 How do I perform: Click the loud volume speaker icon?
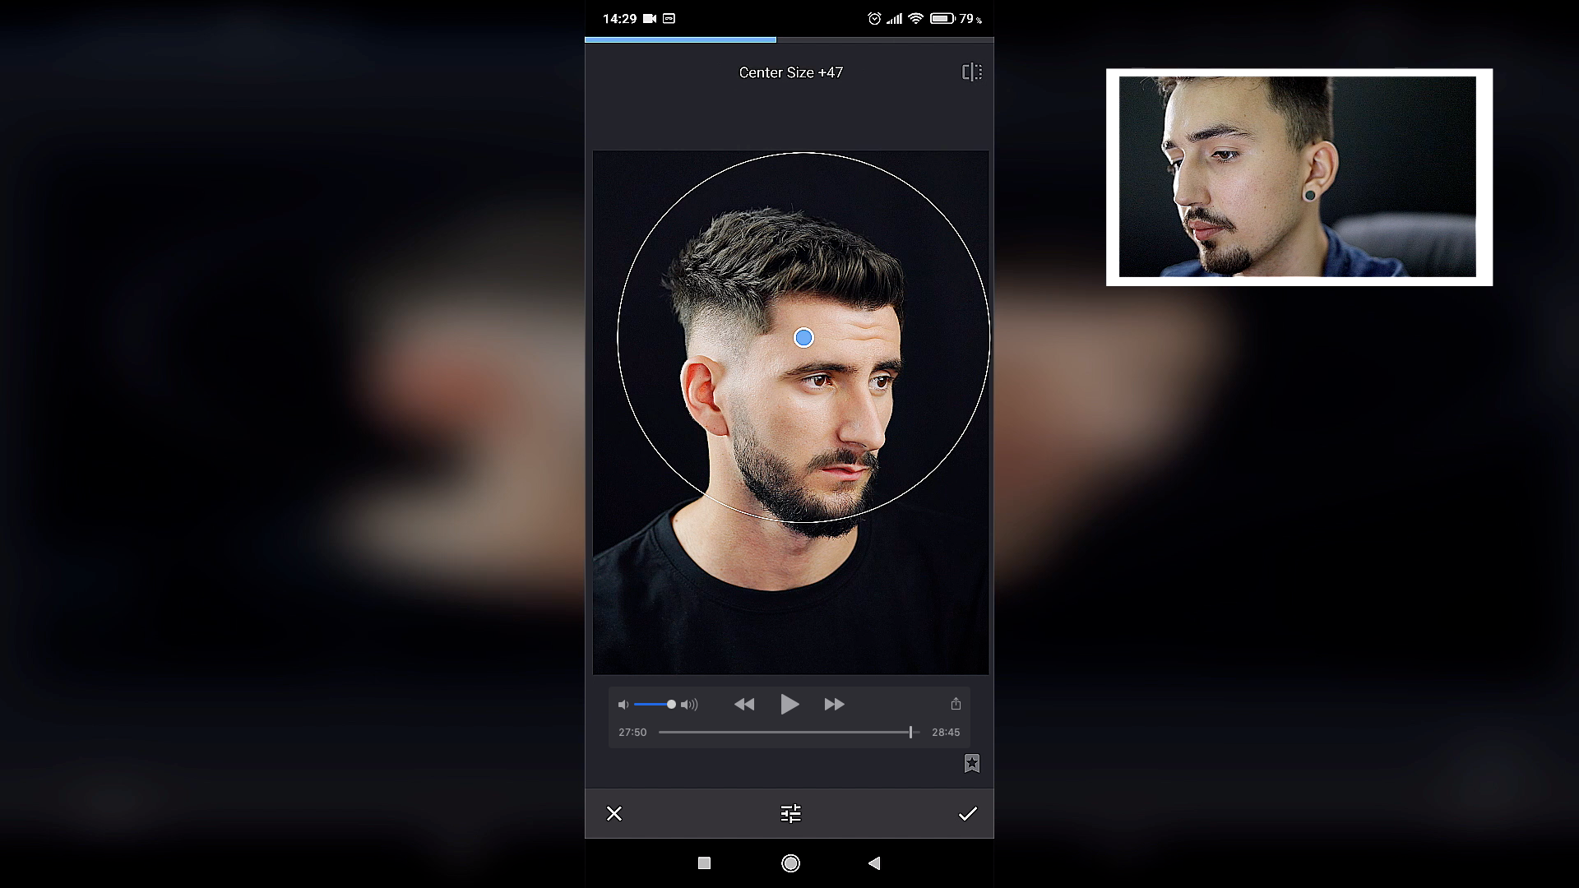(689, 705)
